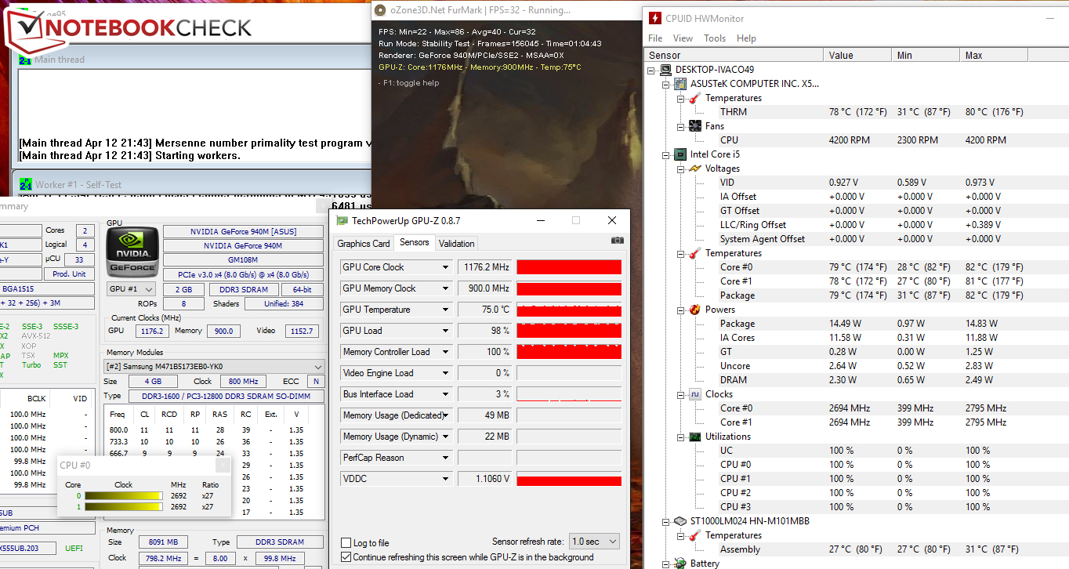Click the Sensor column header in HWMonitor

click(734, 56)
